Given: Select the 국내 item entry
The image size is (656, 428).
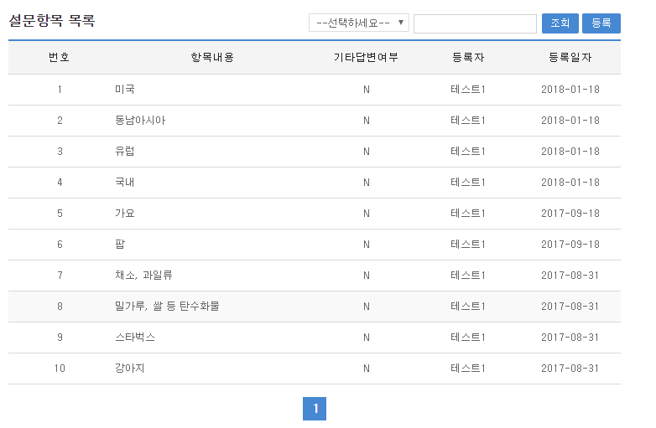Looking at the screenshot, I should pos(125,183).
